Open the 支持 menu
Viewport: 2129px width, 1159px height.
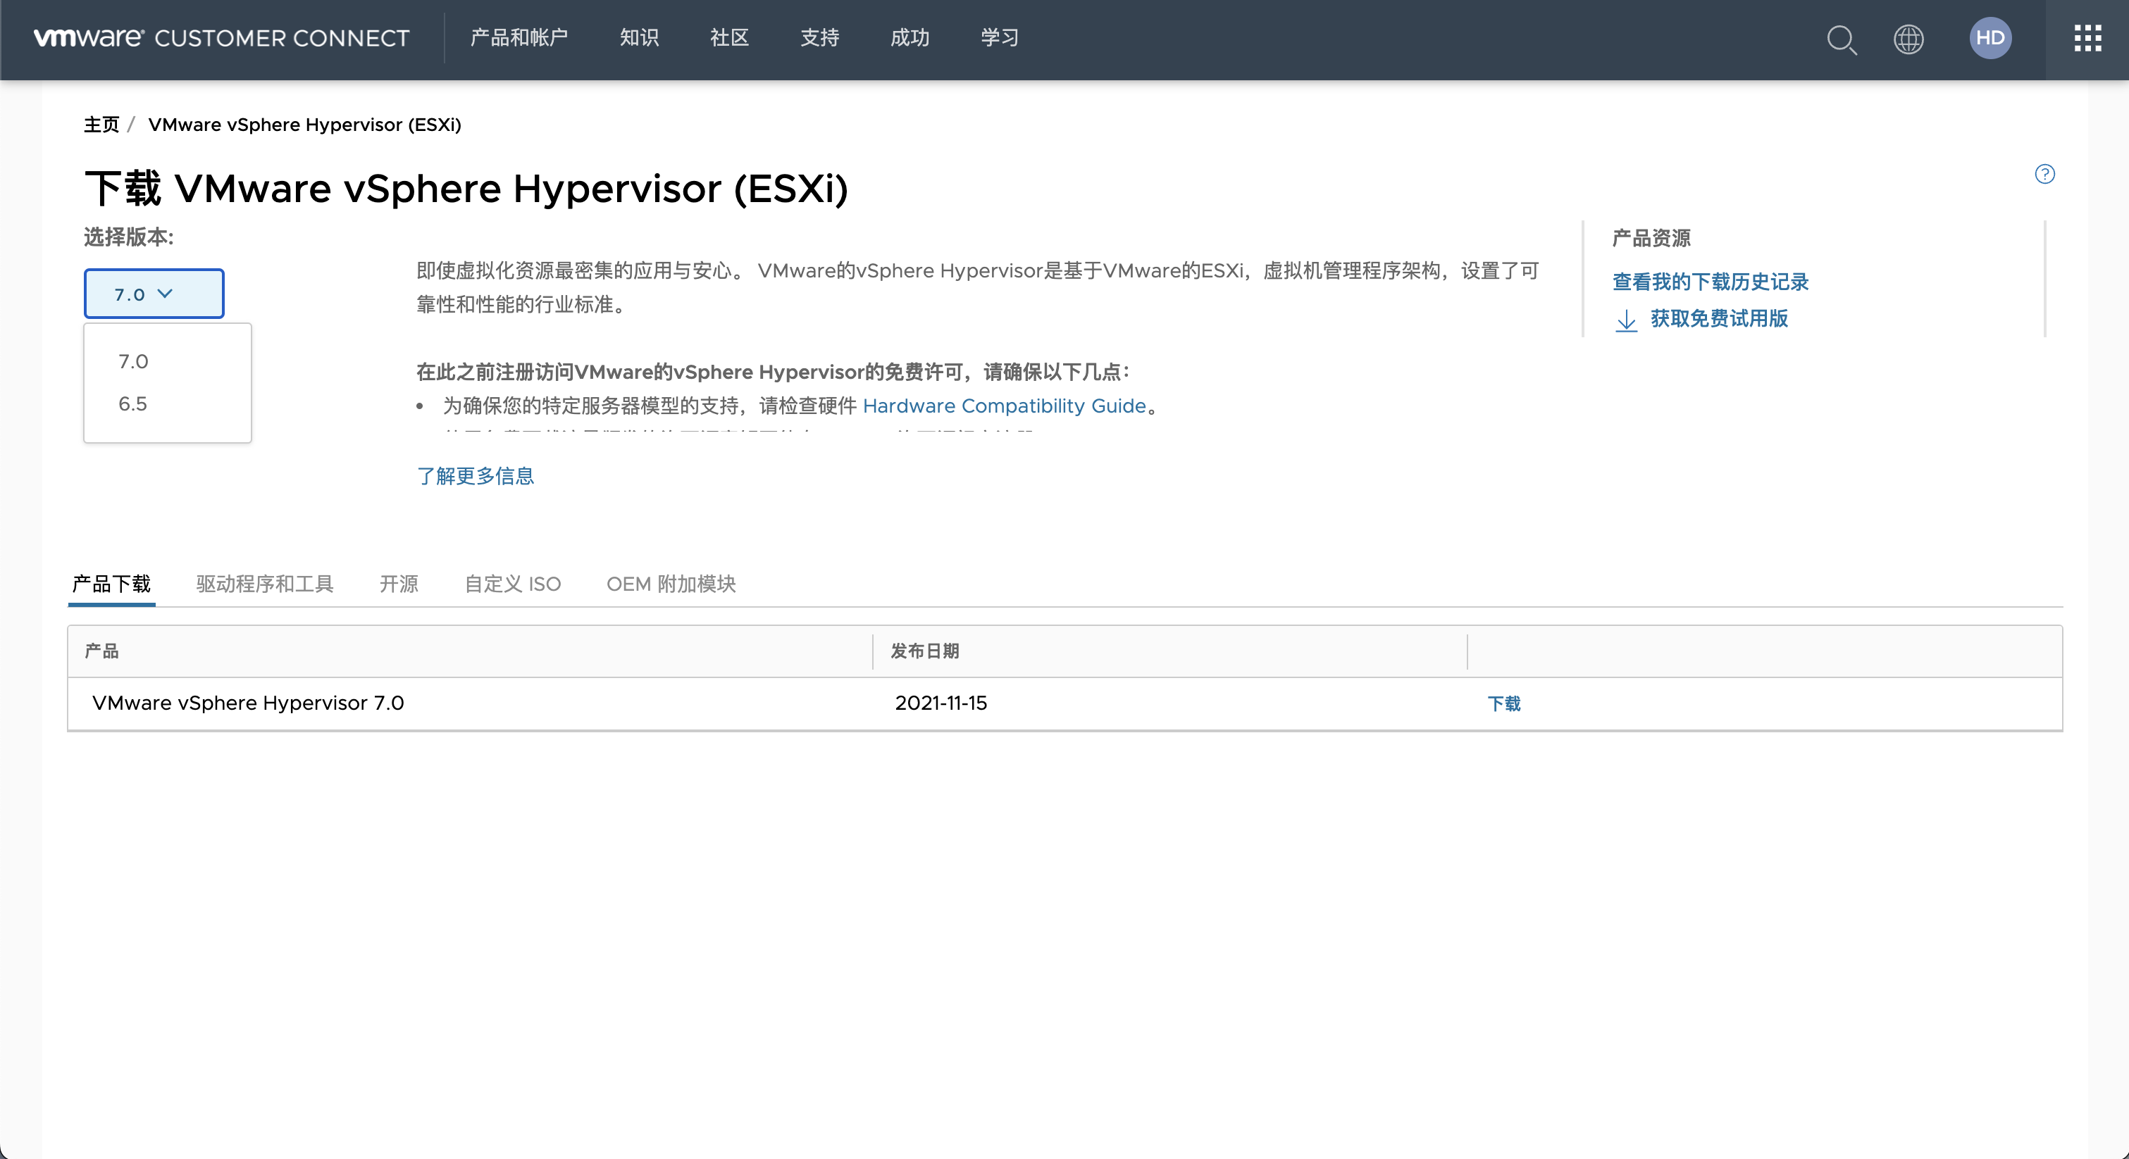click(819, 38)
